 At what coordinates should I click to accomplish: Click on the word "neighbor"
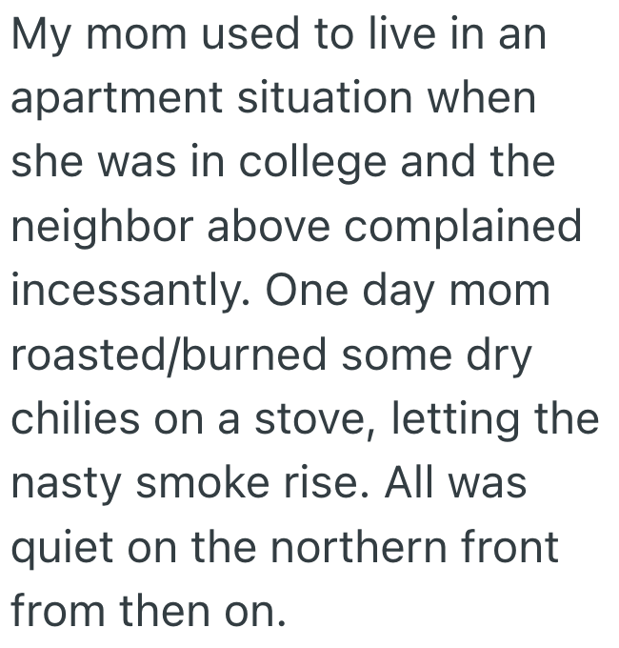[104, 226]
